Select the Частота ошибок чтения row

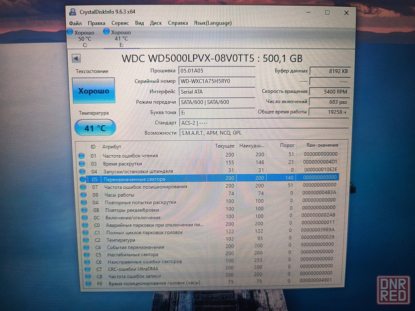point(208,155)
